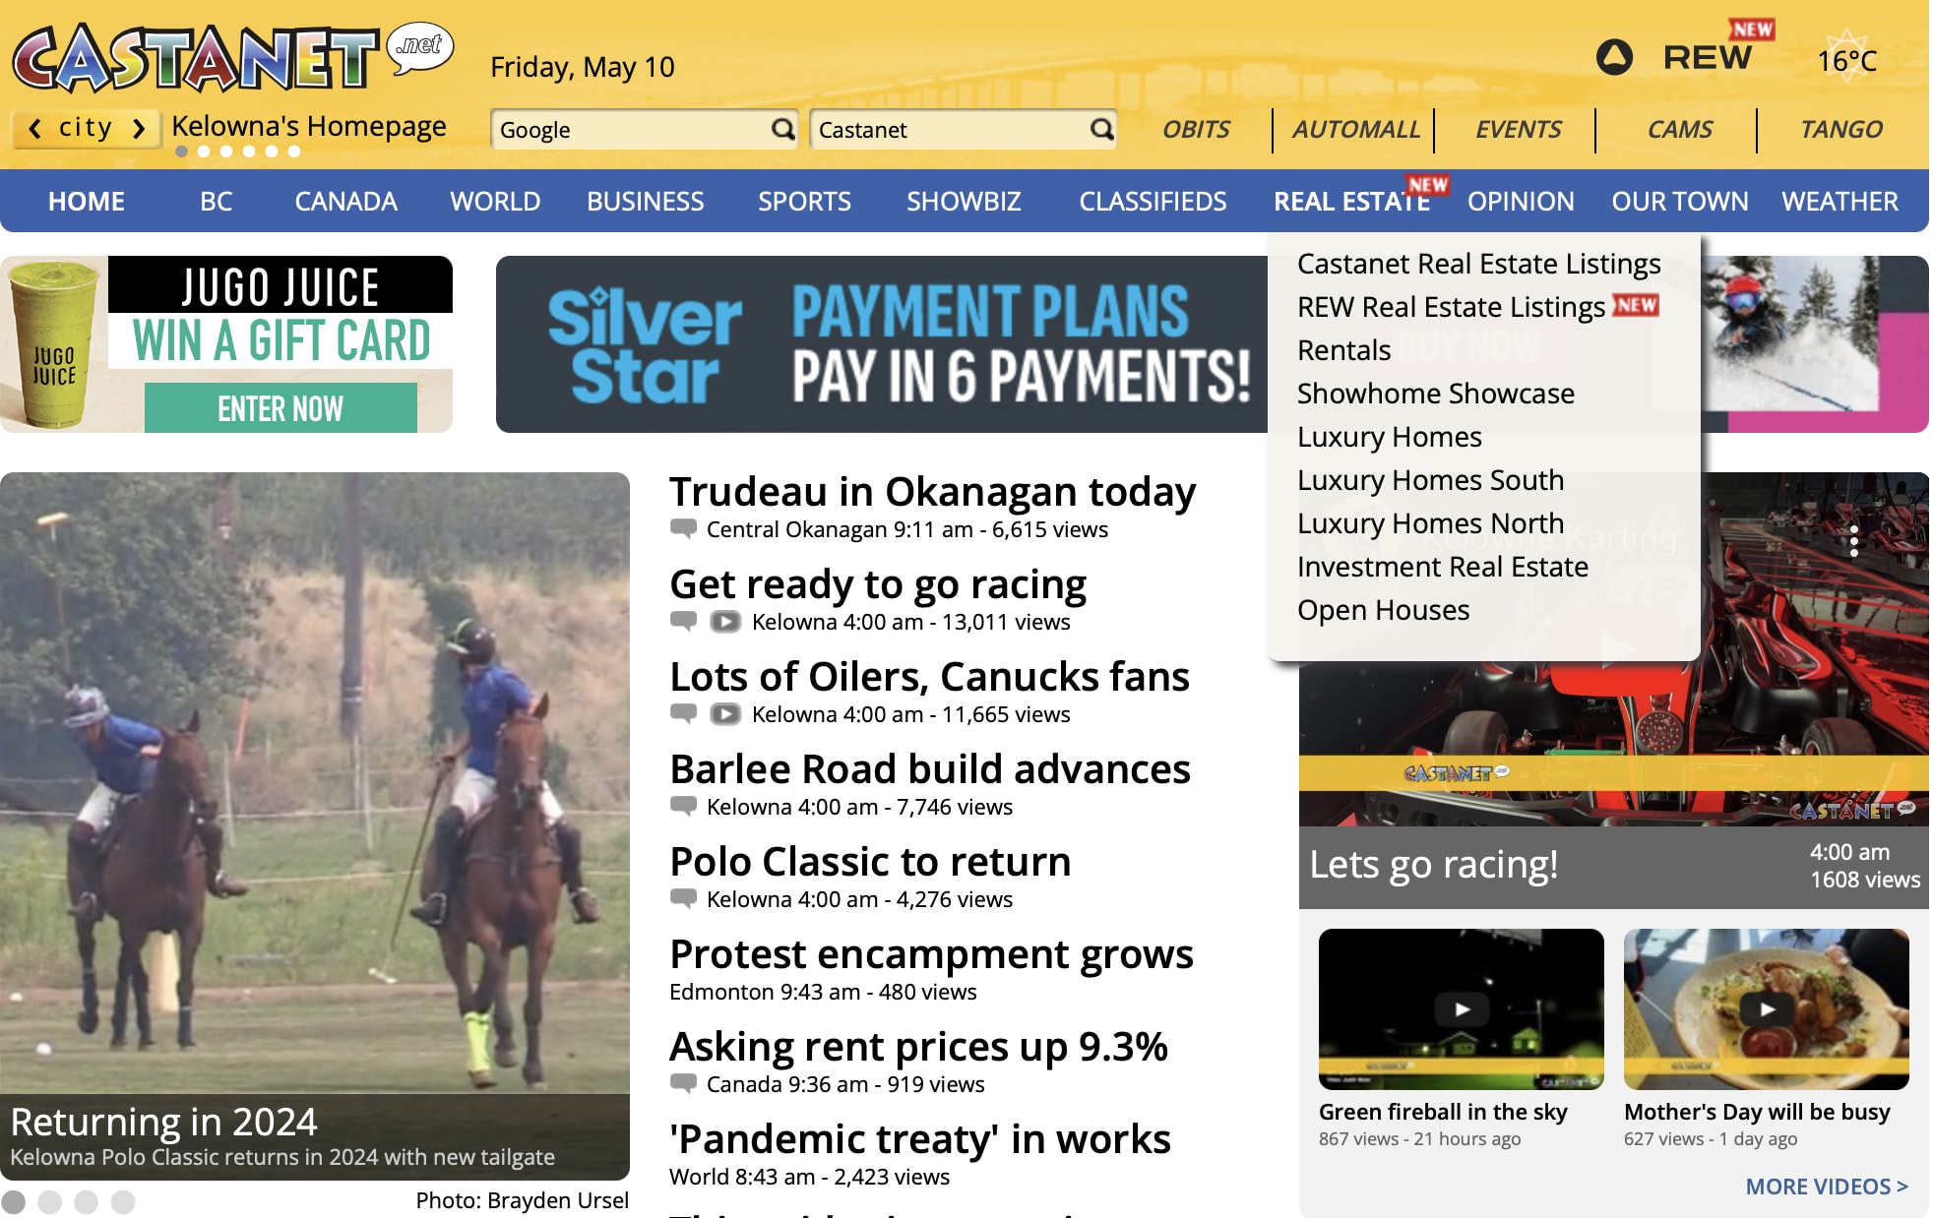Screen dimensions: 1933x1218
Task: Open the Lets go racing! video title
Action: click(1433, 865)
